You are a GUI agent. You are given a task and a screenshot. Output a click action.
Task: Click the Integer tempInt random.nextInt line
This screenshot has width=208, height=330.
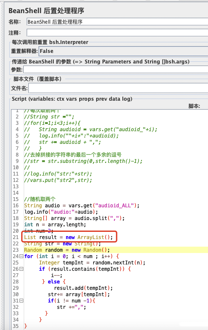pos(92,263)
